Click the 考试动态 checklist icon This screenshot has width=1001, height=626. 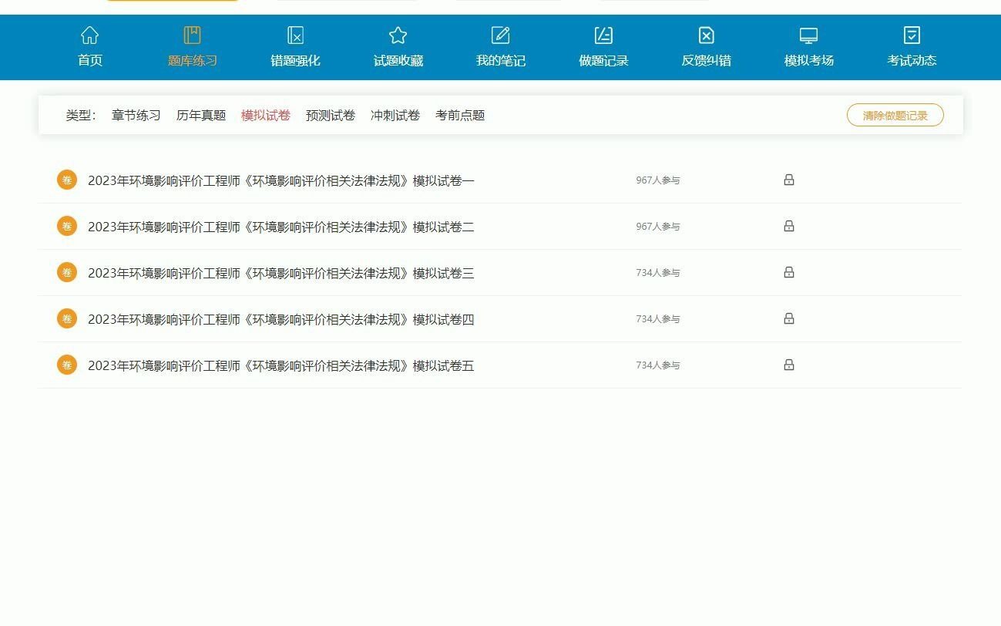[x=912, y=35]
